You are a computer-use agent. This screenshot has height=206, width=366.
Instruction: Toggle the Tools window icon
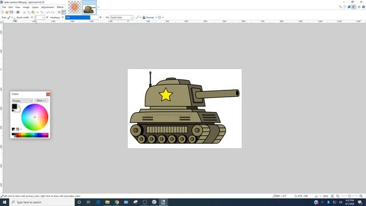point(341,7)
